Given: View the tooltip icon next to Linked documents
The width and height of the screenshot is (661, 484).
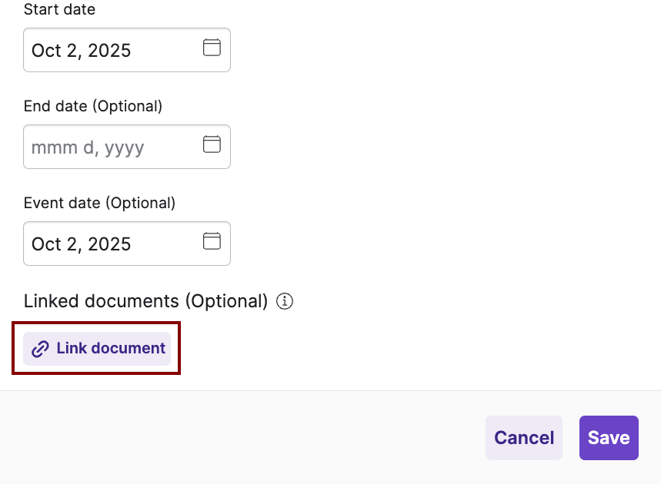Looking at the screenshot, I should pyautogui.click(x=285, y=301).
